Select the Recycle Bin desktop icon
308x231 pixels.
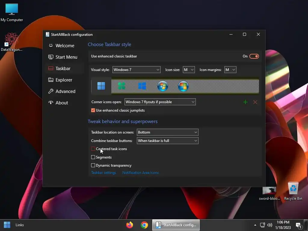pos(293,191)
